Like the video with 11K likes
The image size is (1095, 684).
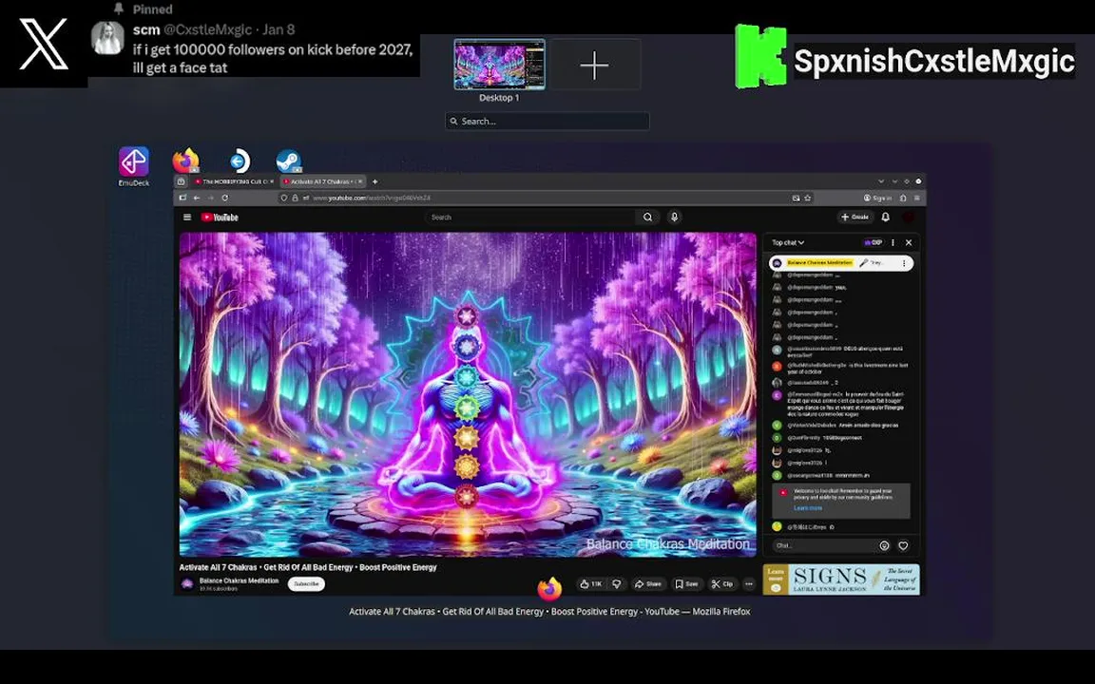tap(591, 584)
